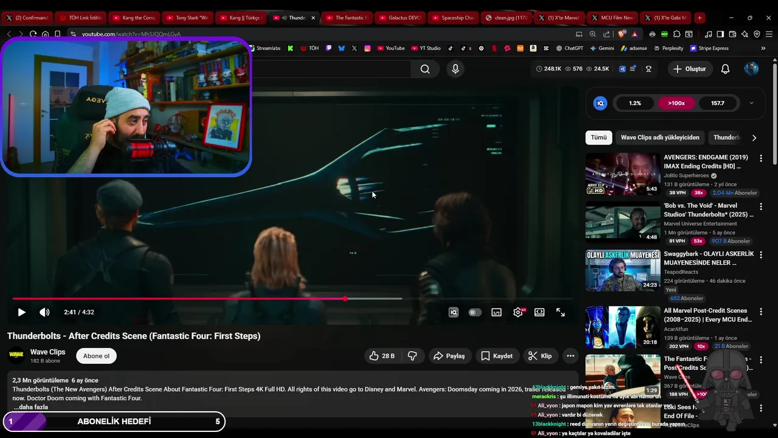Viewport: 778px width, 438px height.
Task: Reload the page
Action: (x=33, y=34)
